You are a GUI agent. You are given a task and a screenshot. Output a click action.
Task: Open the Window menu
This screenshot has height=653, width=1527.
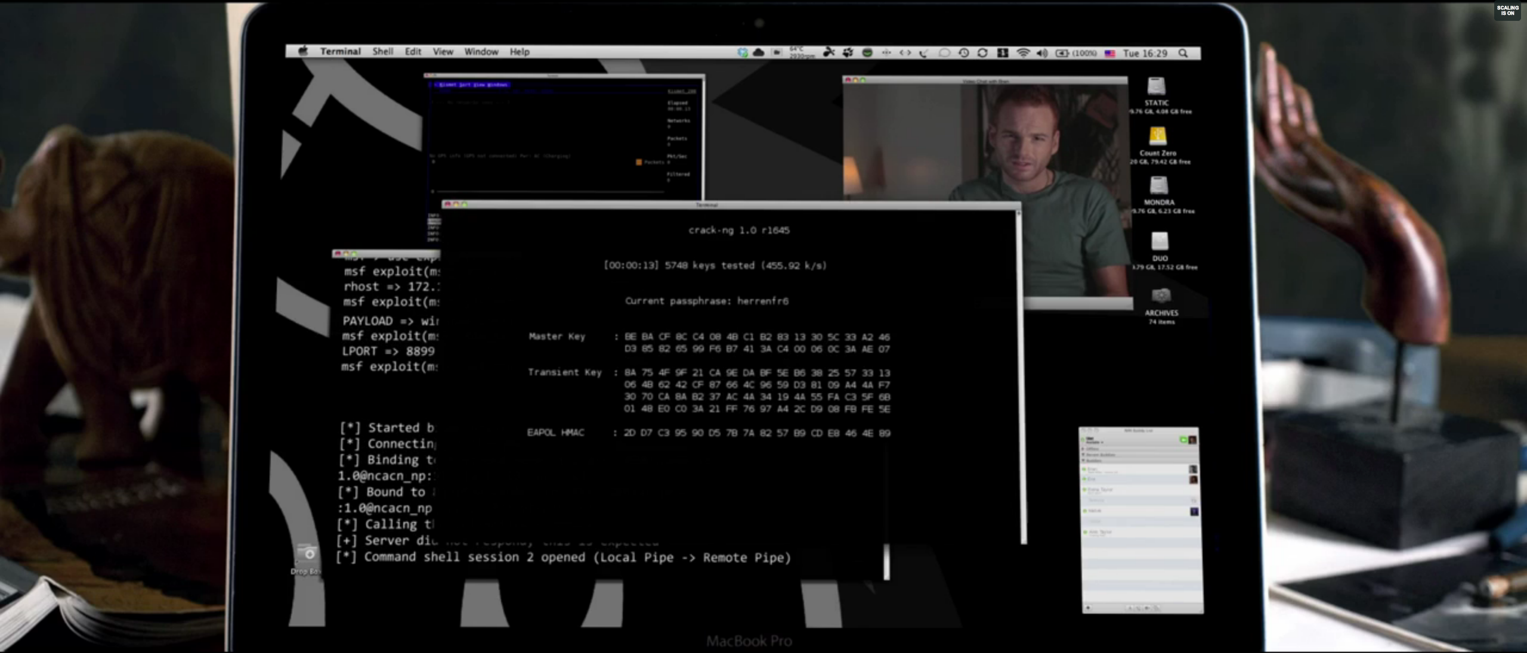click(481, 52)
